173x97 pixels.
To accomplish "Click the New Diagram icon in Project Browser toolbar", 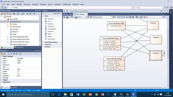I will [x=7, y=14].
